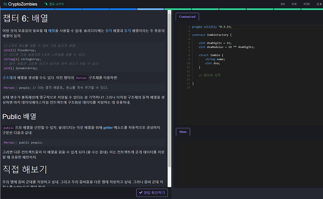
Task: Click the light-blue current chapter progress segment
Action: click(x=151, y=9)
